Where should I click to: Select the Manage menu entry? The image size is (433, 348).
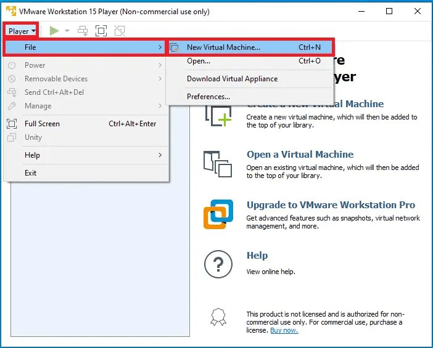[x=85, y=106]
